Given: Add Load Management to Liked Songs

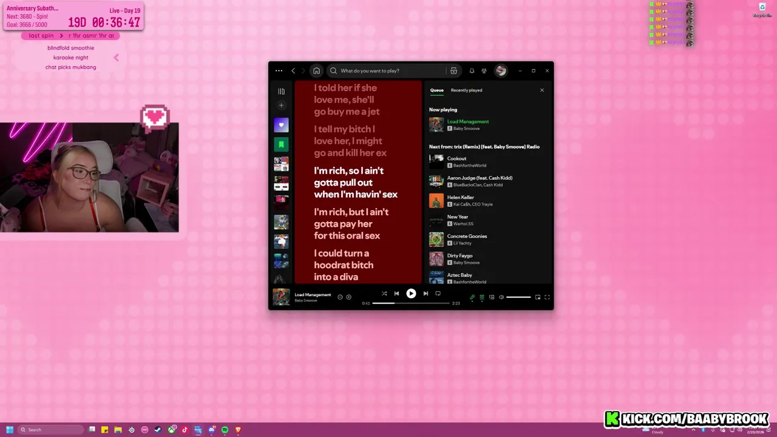Looking at the screenshot, I should click(x=348, y=297).
